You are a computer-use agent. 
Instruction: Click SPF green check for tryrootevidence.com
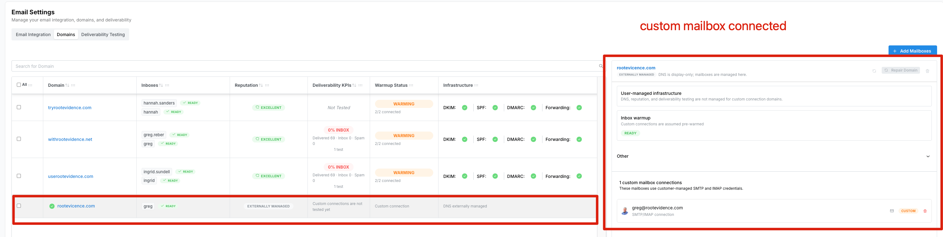pos(495,108)
